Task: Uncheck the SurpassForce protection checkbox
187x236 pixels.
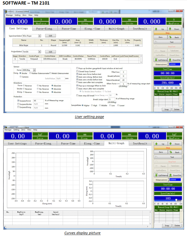Action: coord(18,101)
